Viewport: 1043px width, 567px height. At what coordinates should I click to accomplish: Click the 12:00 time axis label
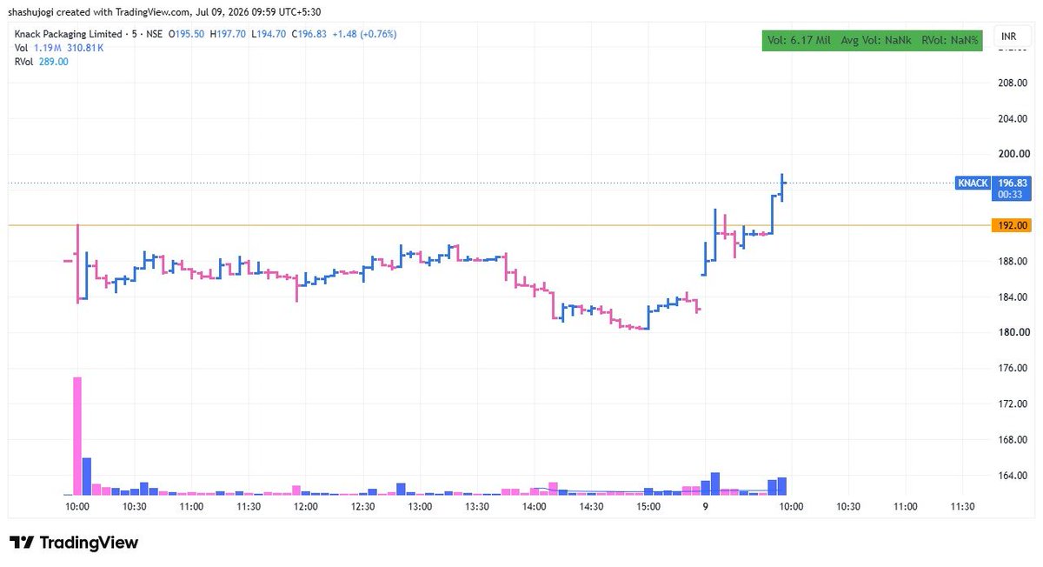tap(306, 507)
